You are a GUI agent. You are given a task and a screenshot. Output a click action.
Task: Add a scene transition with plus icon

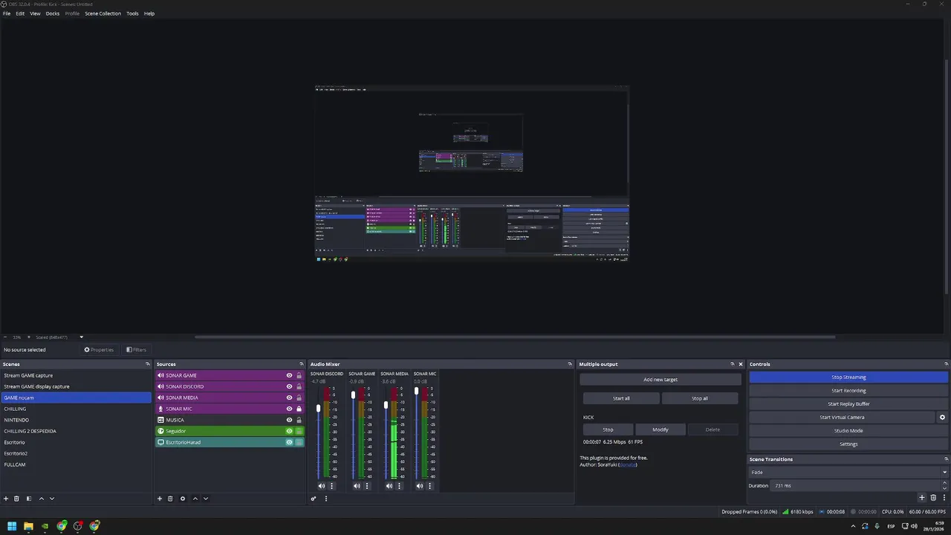922,498
